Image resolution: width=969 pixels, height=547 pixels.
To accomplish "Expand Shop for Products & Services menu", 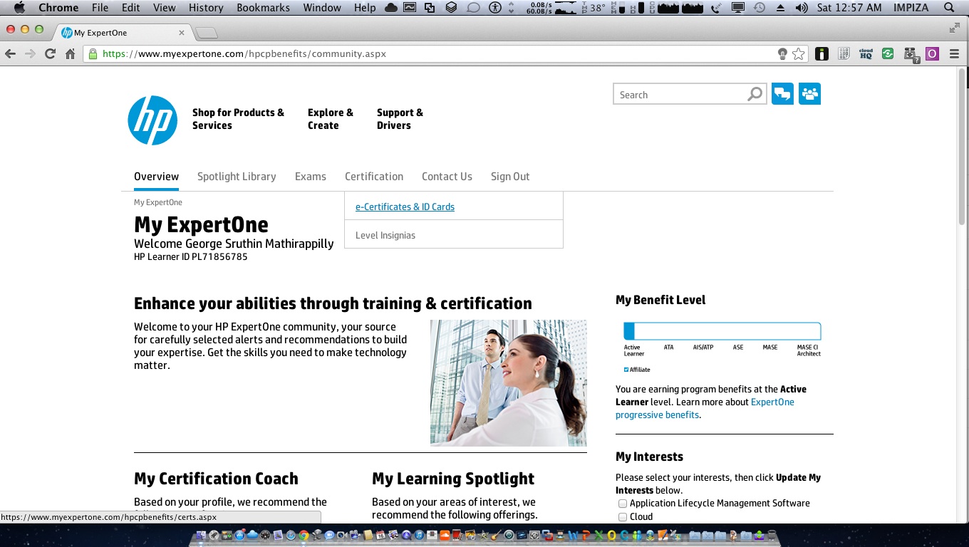I will [238, 119].
